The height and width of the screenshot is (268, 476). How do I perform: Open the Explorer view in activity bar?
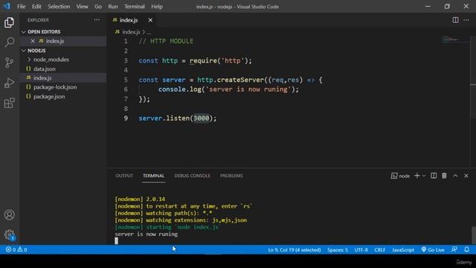pyautogui.click(x=9, y=22)
